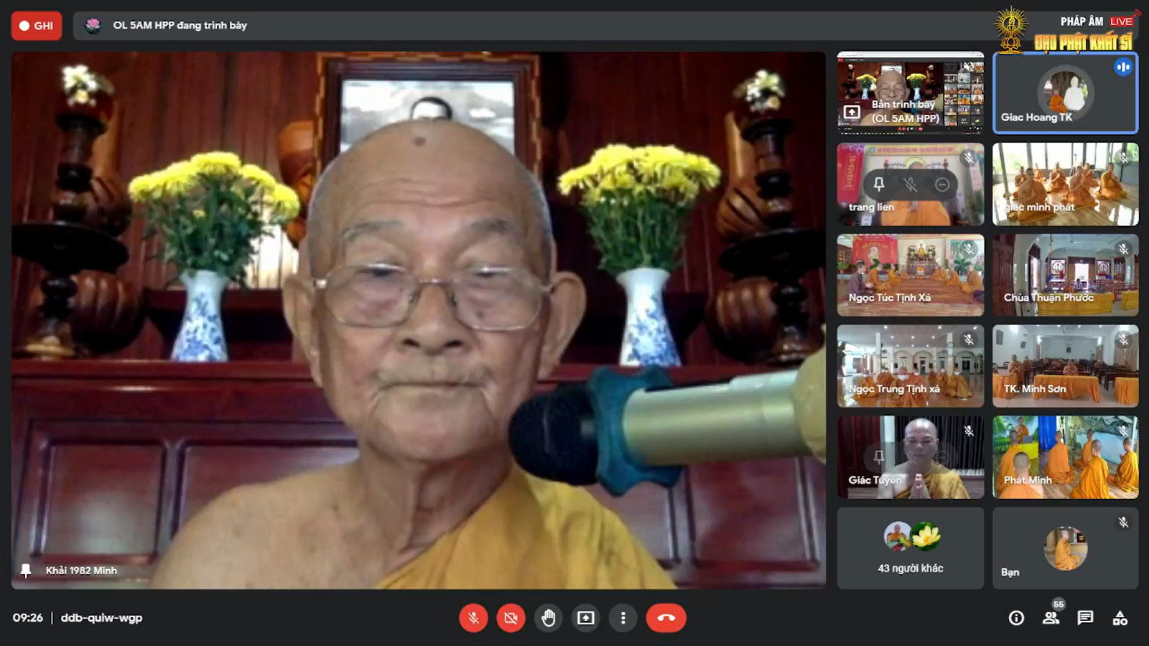Unpin the Khải 1982 Minh main video
This screenshot has height=646, width=1149.
click(26, 571)
